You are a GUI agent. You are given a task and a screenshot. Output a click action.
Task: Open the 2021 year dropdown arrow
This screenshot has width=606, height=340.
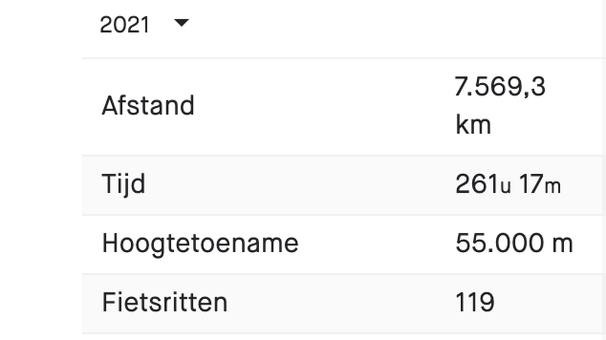click(182, 23)
